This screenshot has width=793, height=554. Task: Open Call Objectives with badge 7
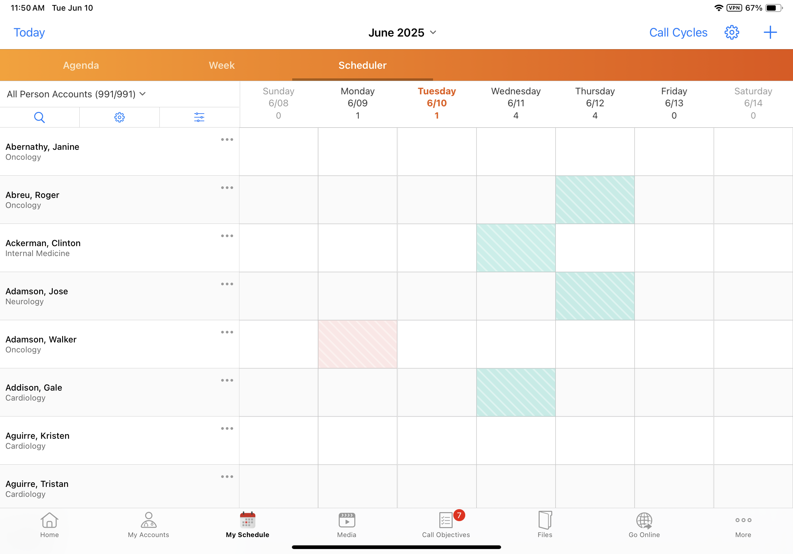pos(446,525)
